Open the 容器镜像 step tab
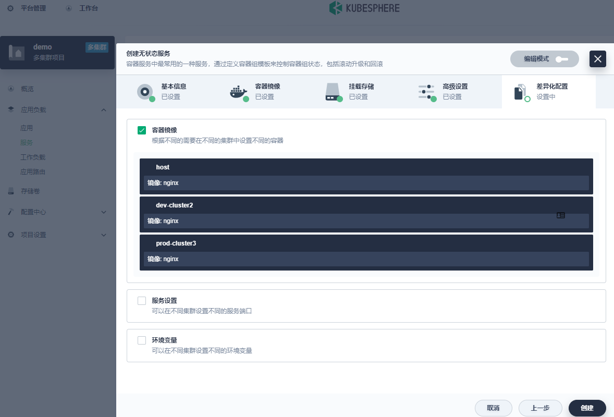 point(267,92)
